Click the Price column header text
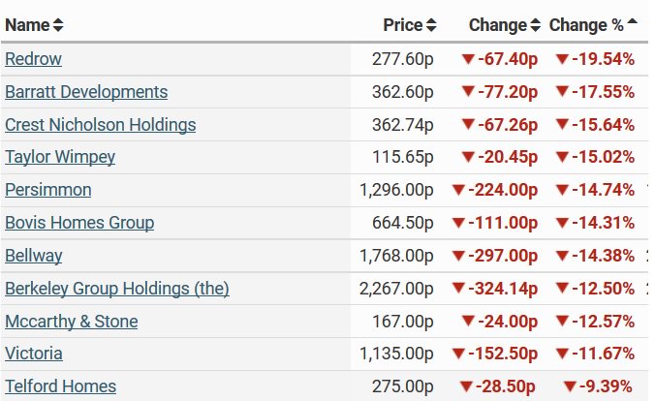Image resolution: width=655 pixels, height=401 pixels. point(403,25)
